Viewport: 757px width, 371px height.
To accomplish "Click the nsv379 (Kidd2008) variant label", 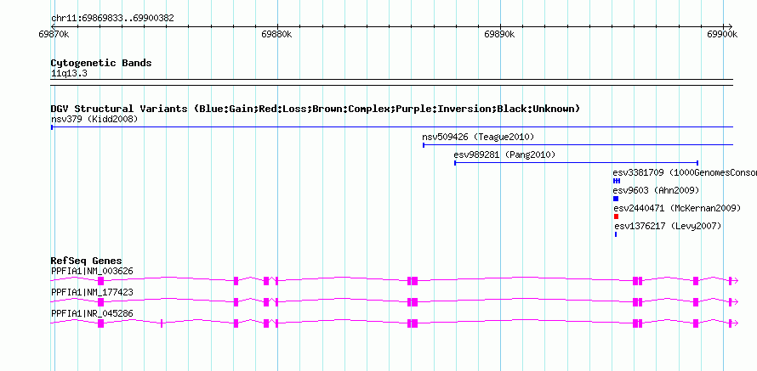I will coord(94,119).
